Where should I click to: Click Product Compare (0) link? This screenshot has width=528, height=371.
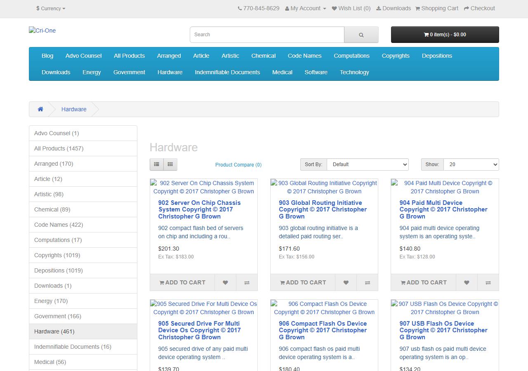click(238, 165)
